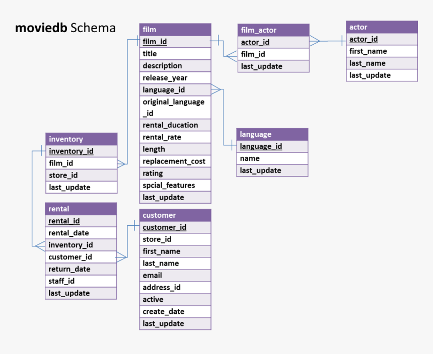Select the release_year field in film
433x354 pixels.
(175, 78)
